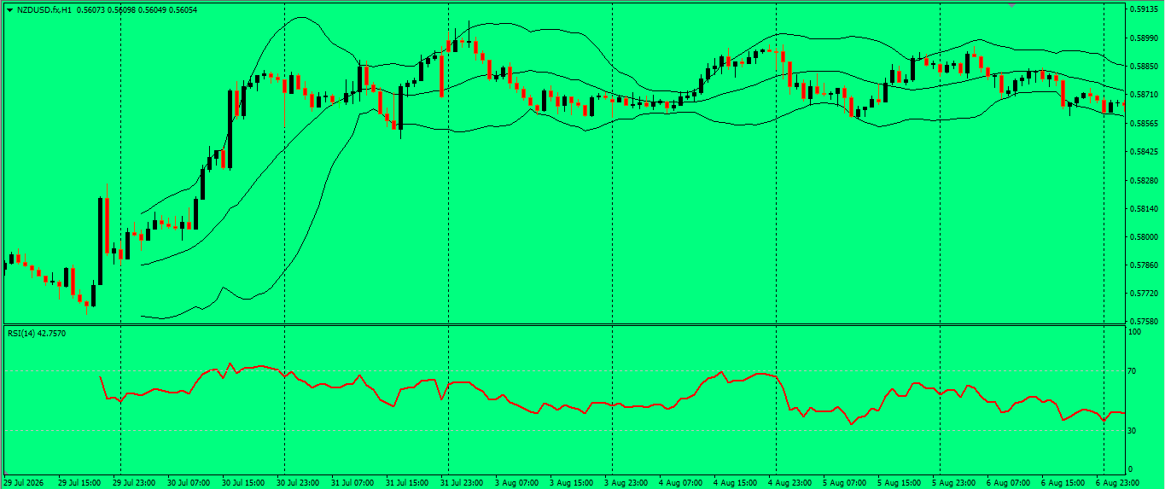Viewport: 1165px width, 489px height.
Task: Click the NZDUSD.fx,H1 symbol title
Action: 44,9
